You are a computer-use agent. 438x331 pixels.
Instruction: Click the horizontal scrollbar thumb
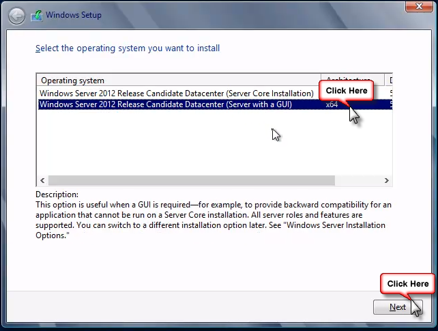point(192,180)
